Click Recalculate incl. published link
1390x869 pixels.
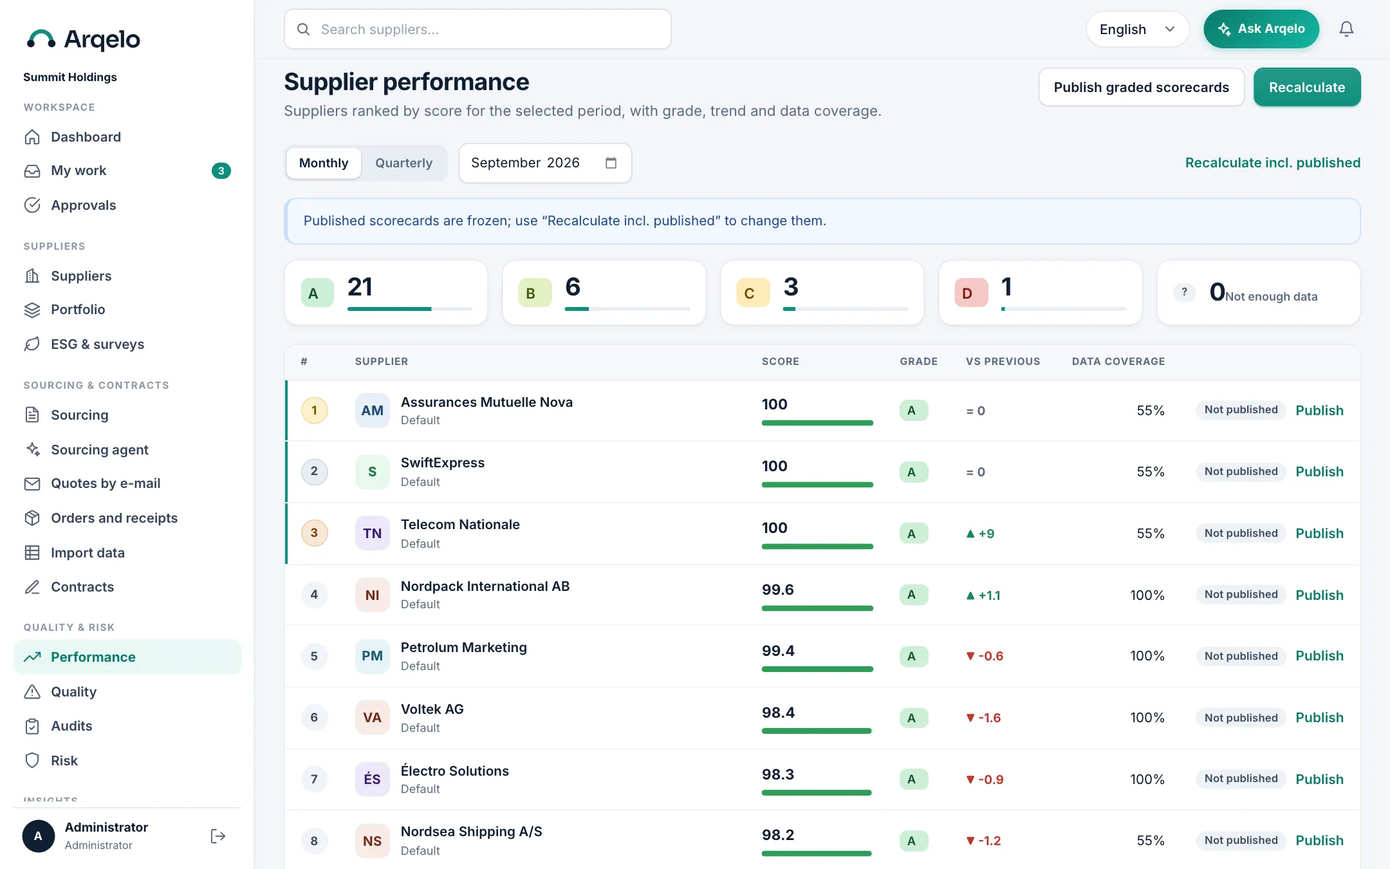pos(1273,163)
